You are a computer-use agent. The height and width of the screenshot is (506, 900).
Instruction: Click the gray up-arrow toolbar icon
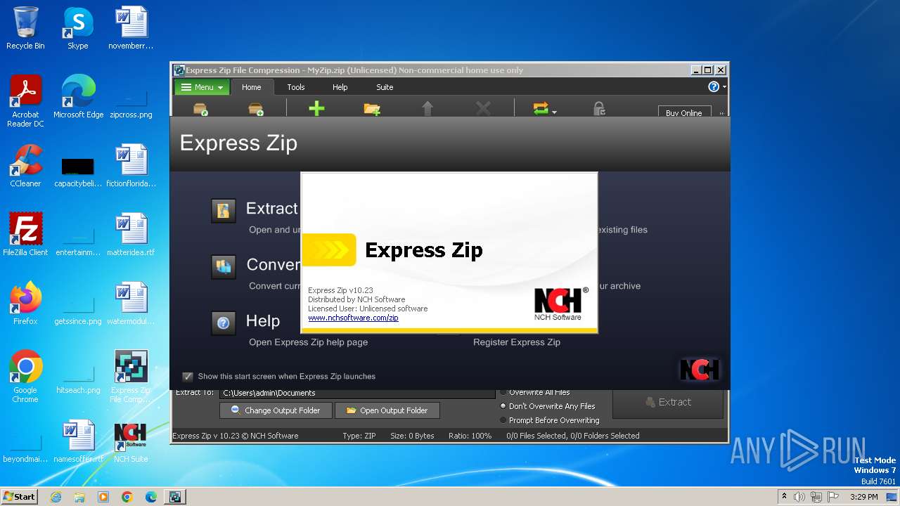[x=427, y=108]
